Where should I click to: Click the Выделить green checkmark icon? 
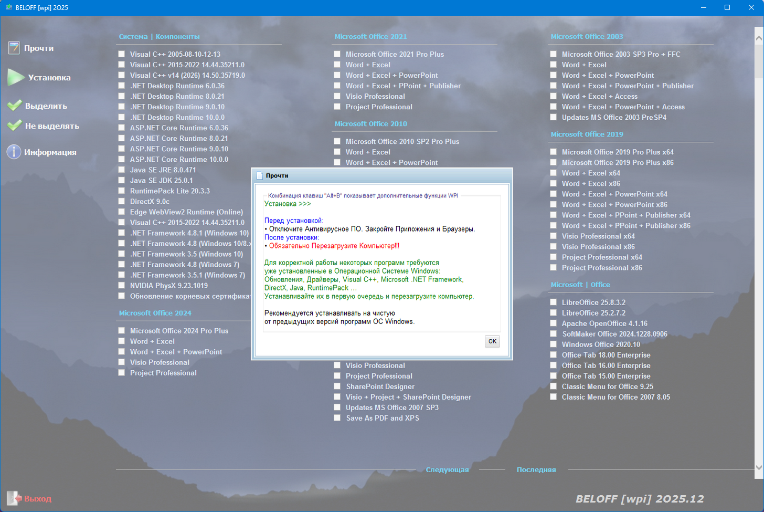[x=14, y=106]
